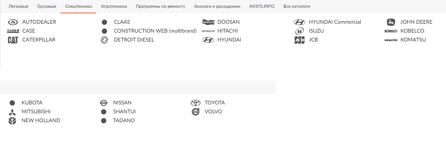Click the JCB logo icon
This screenshot has height=147, width=446.
(x=299, y=40)
